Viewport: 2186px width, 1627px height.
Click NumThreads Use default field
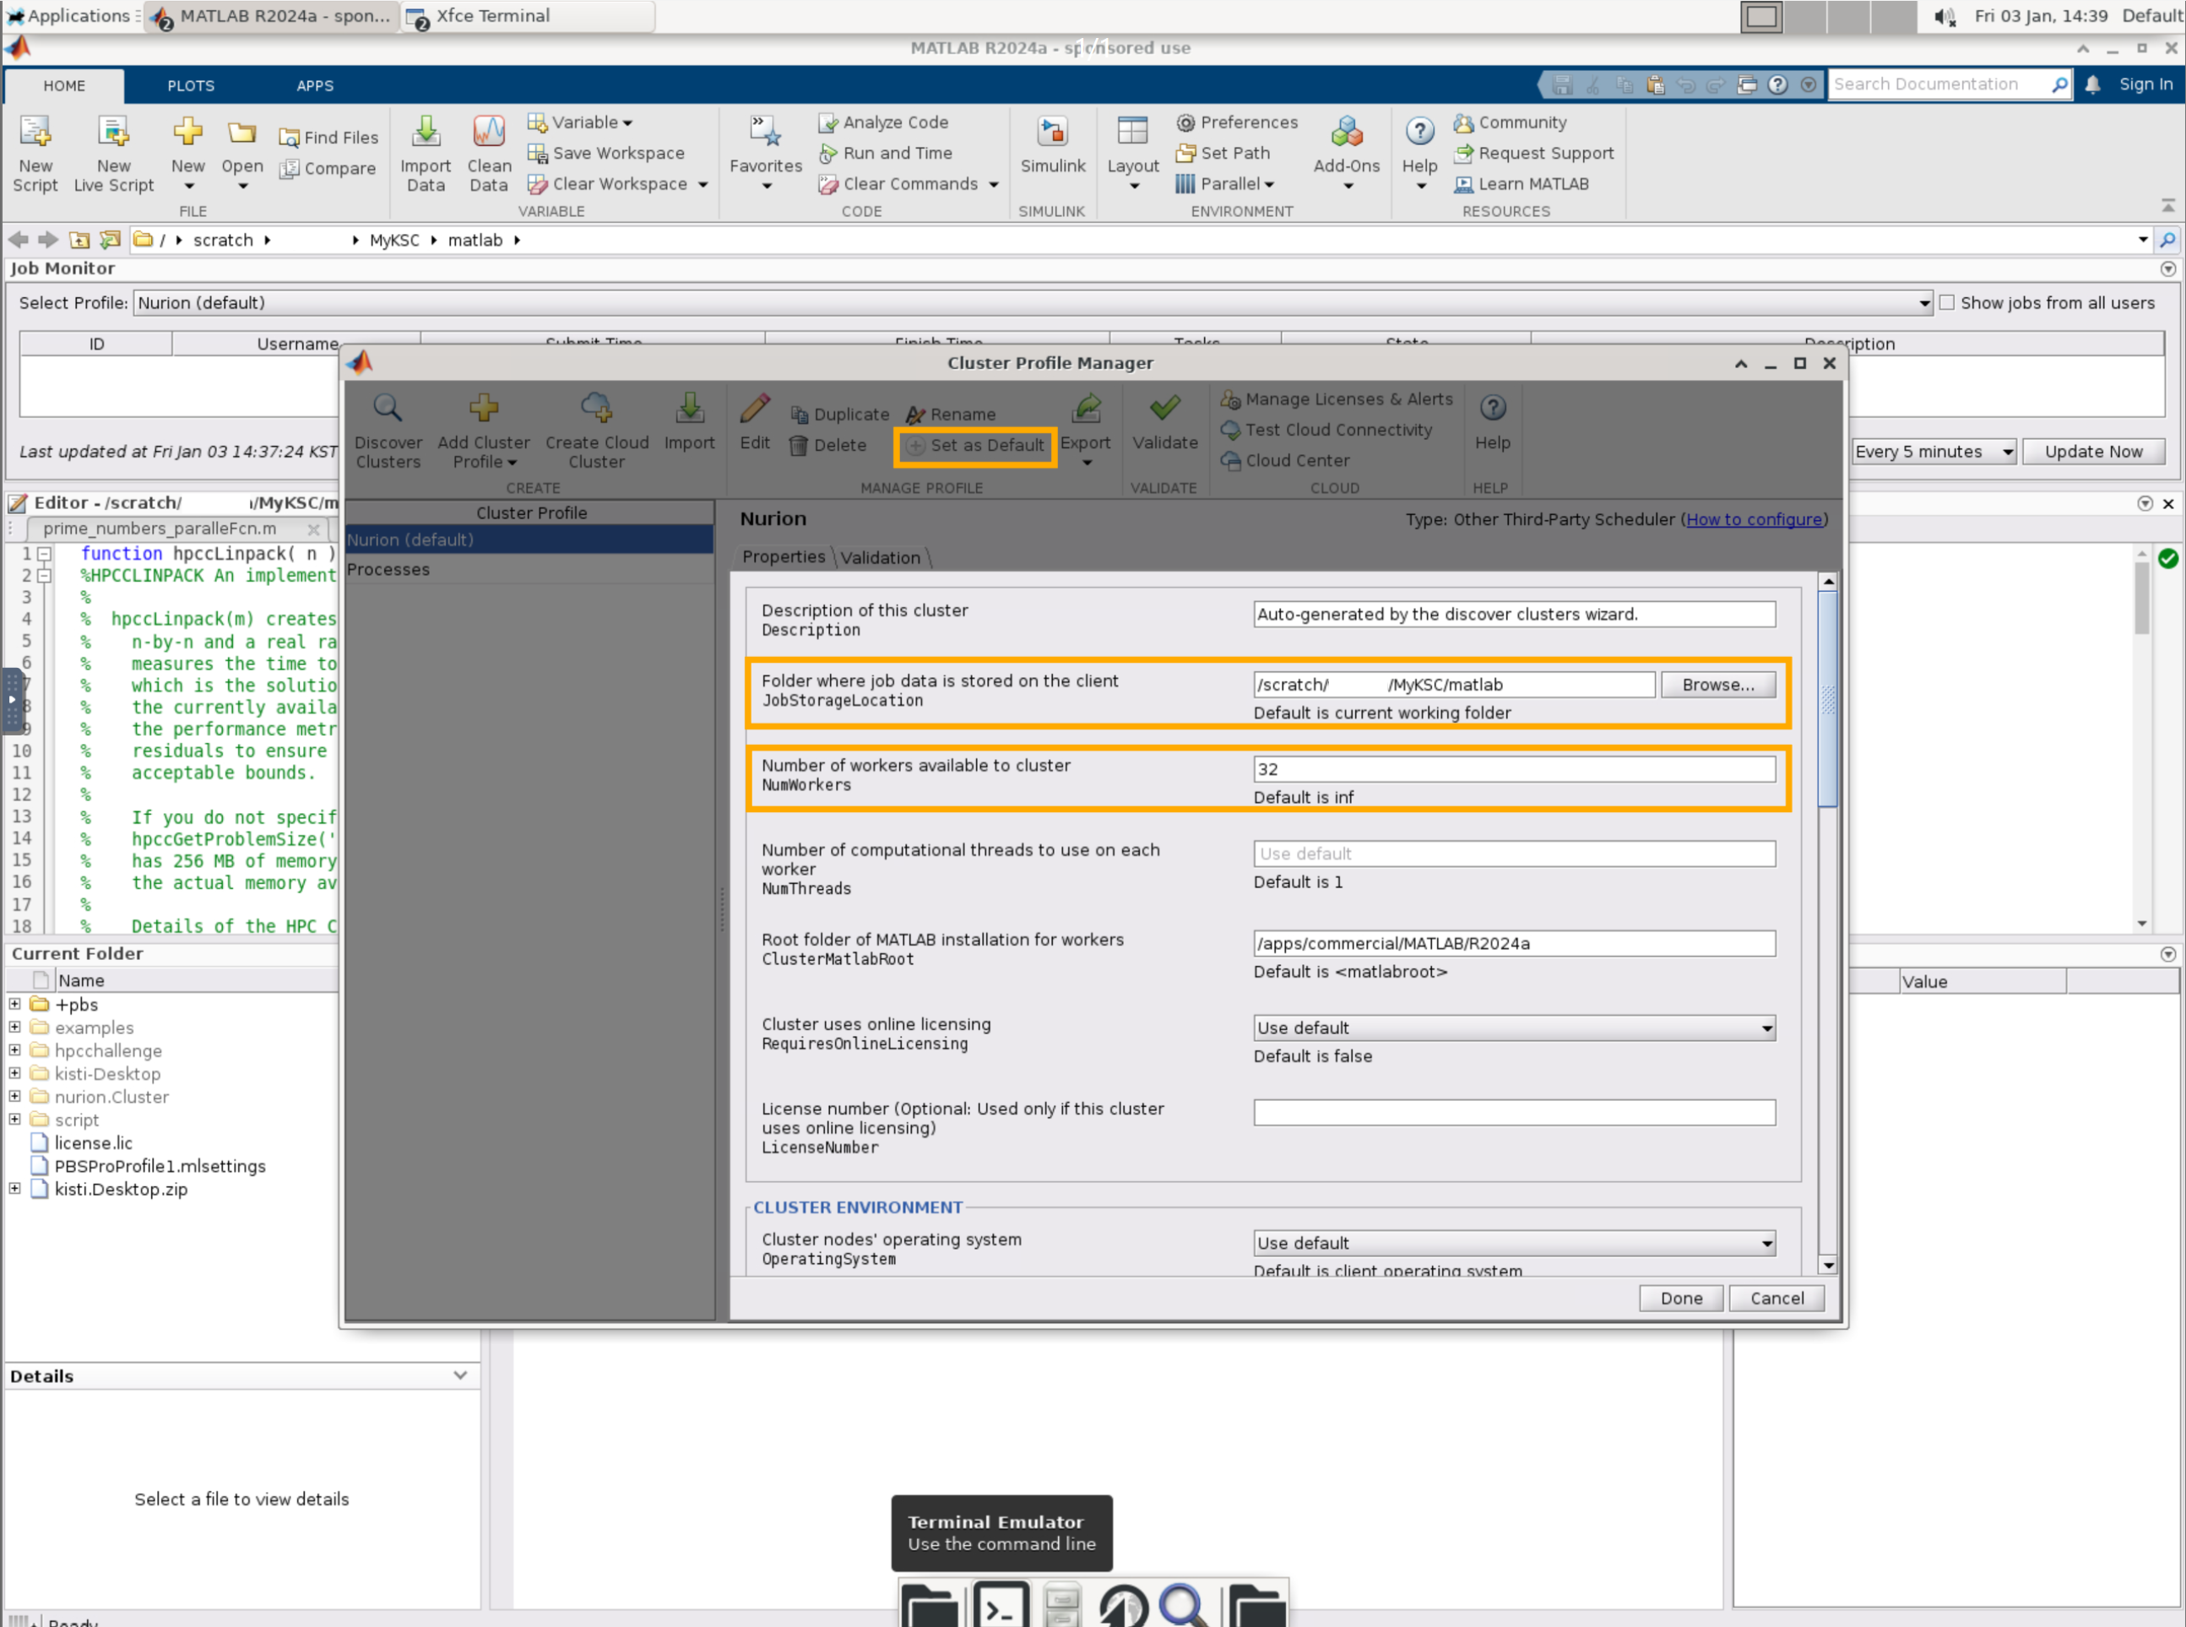click(x=1513, y=853)
